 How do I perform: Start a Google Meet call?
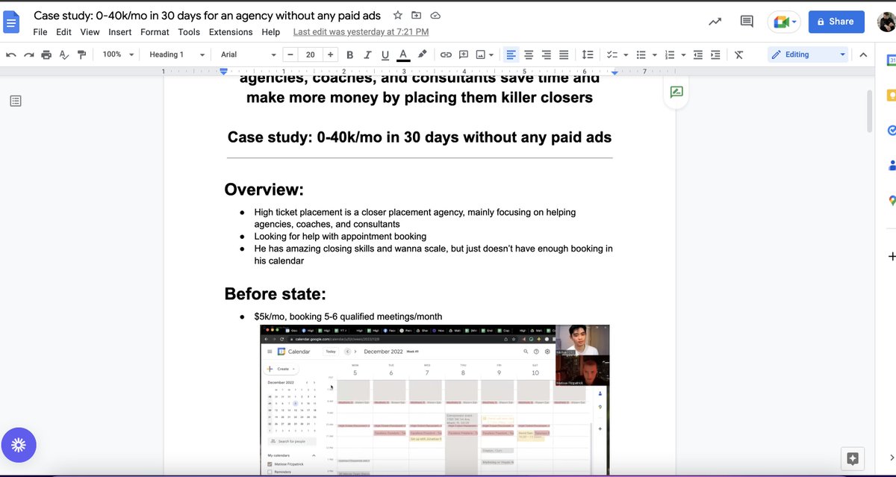click(x=785, y=22)
